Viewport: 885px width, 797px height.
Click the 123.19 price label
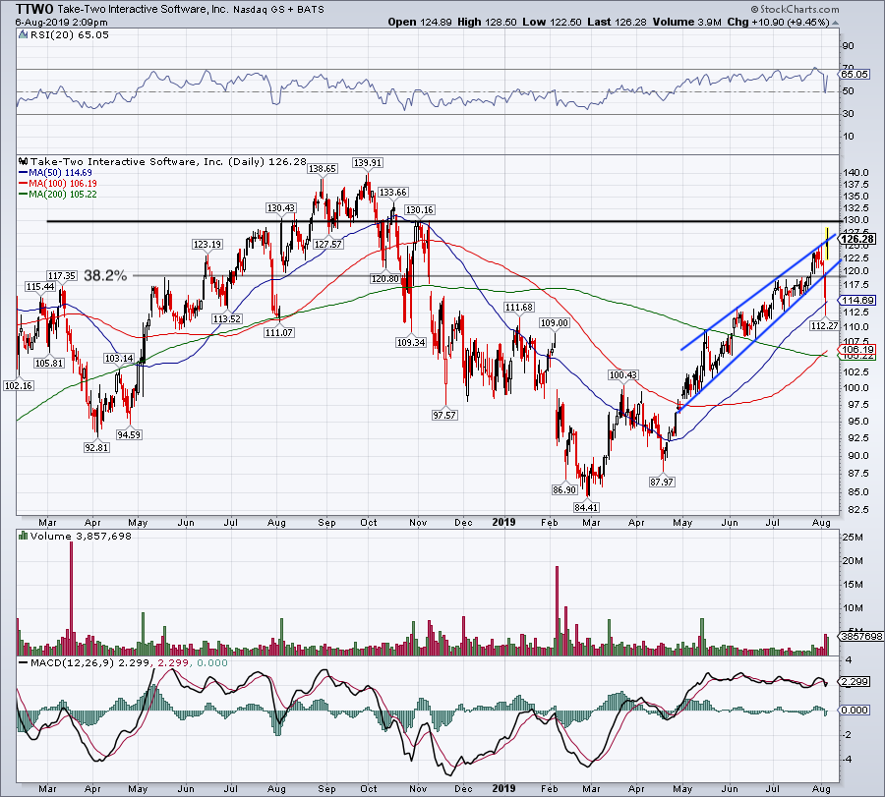point(207,245)
